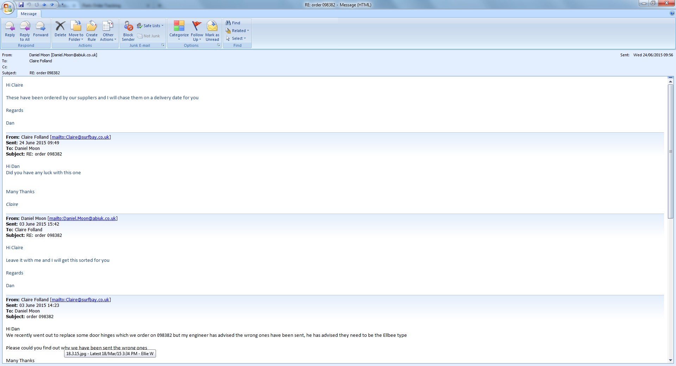Screen dimensions: 676x366
Task: Click Find in the ribbon
Action: pos(233,23)
